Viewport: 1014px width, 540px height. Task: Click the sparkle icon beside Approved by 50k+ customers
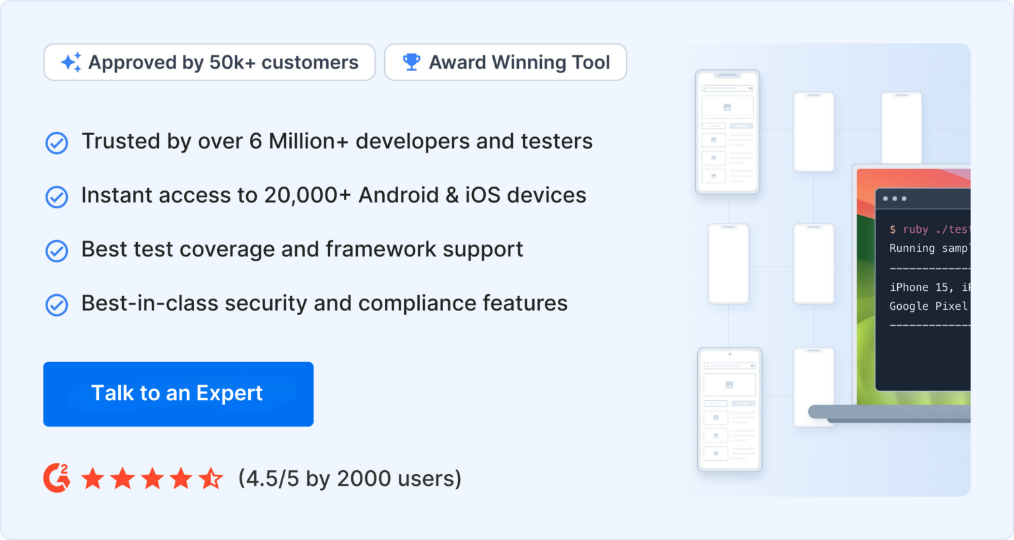point(73,62)
